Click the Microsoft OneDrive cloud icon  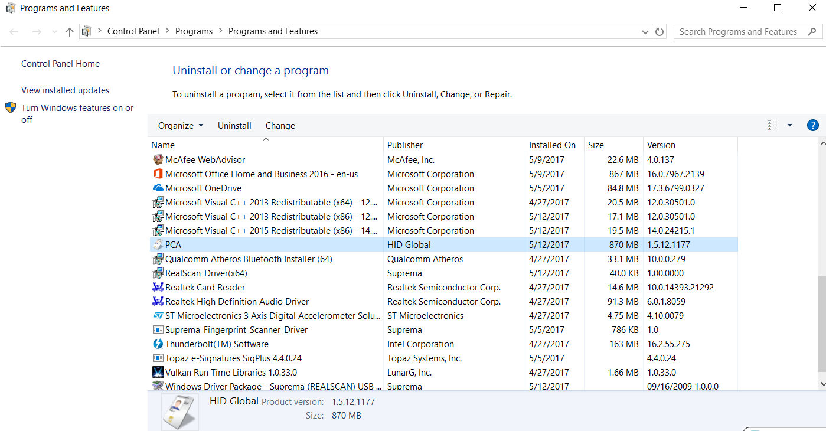(x=158, y=188)
